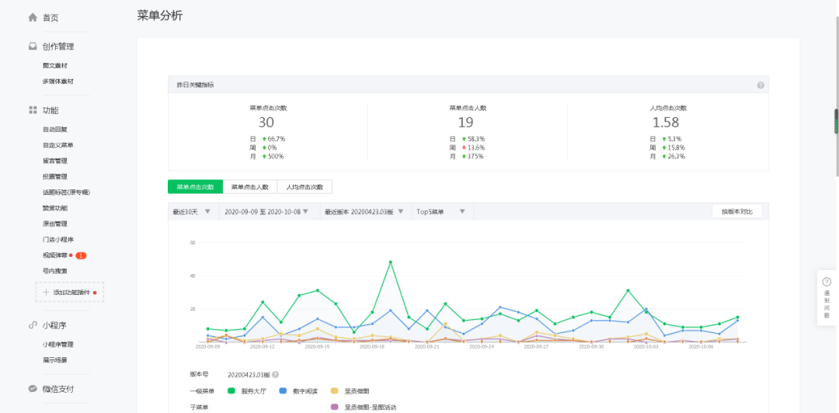Click the 微信支付 section heading
The width and height of the screenshot is (839, 413).
pyautogui.click(x=58, y=389)
